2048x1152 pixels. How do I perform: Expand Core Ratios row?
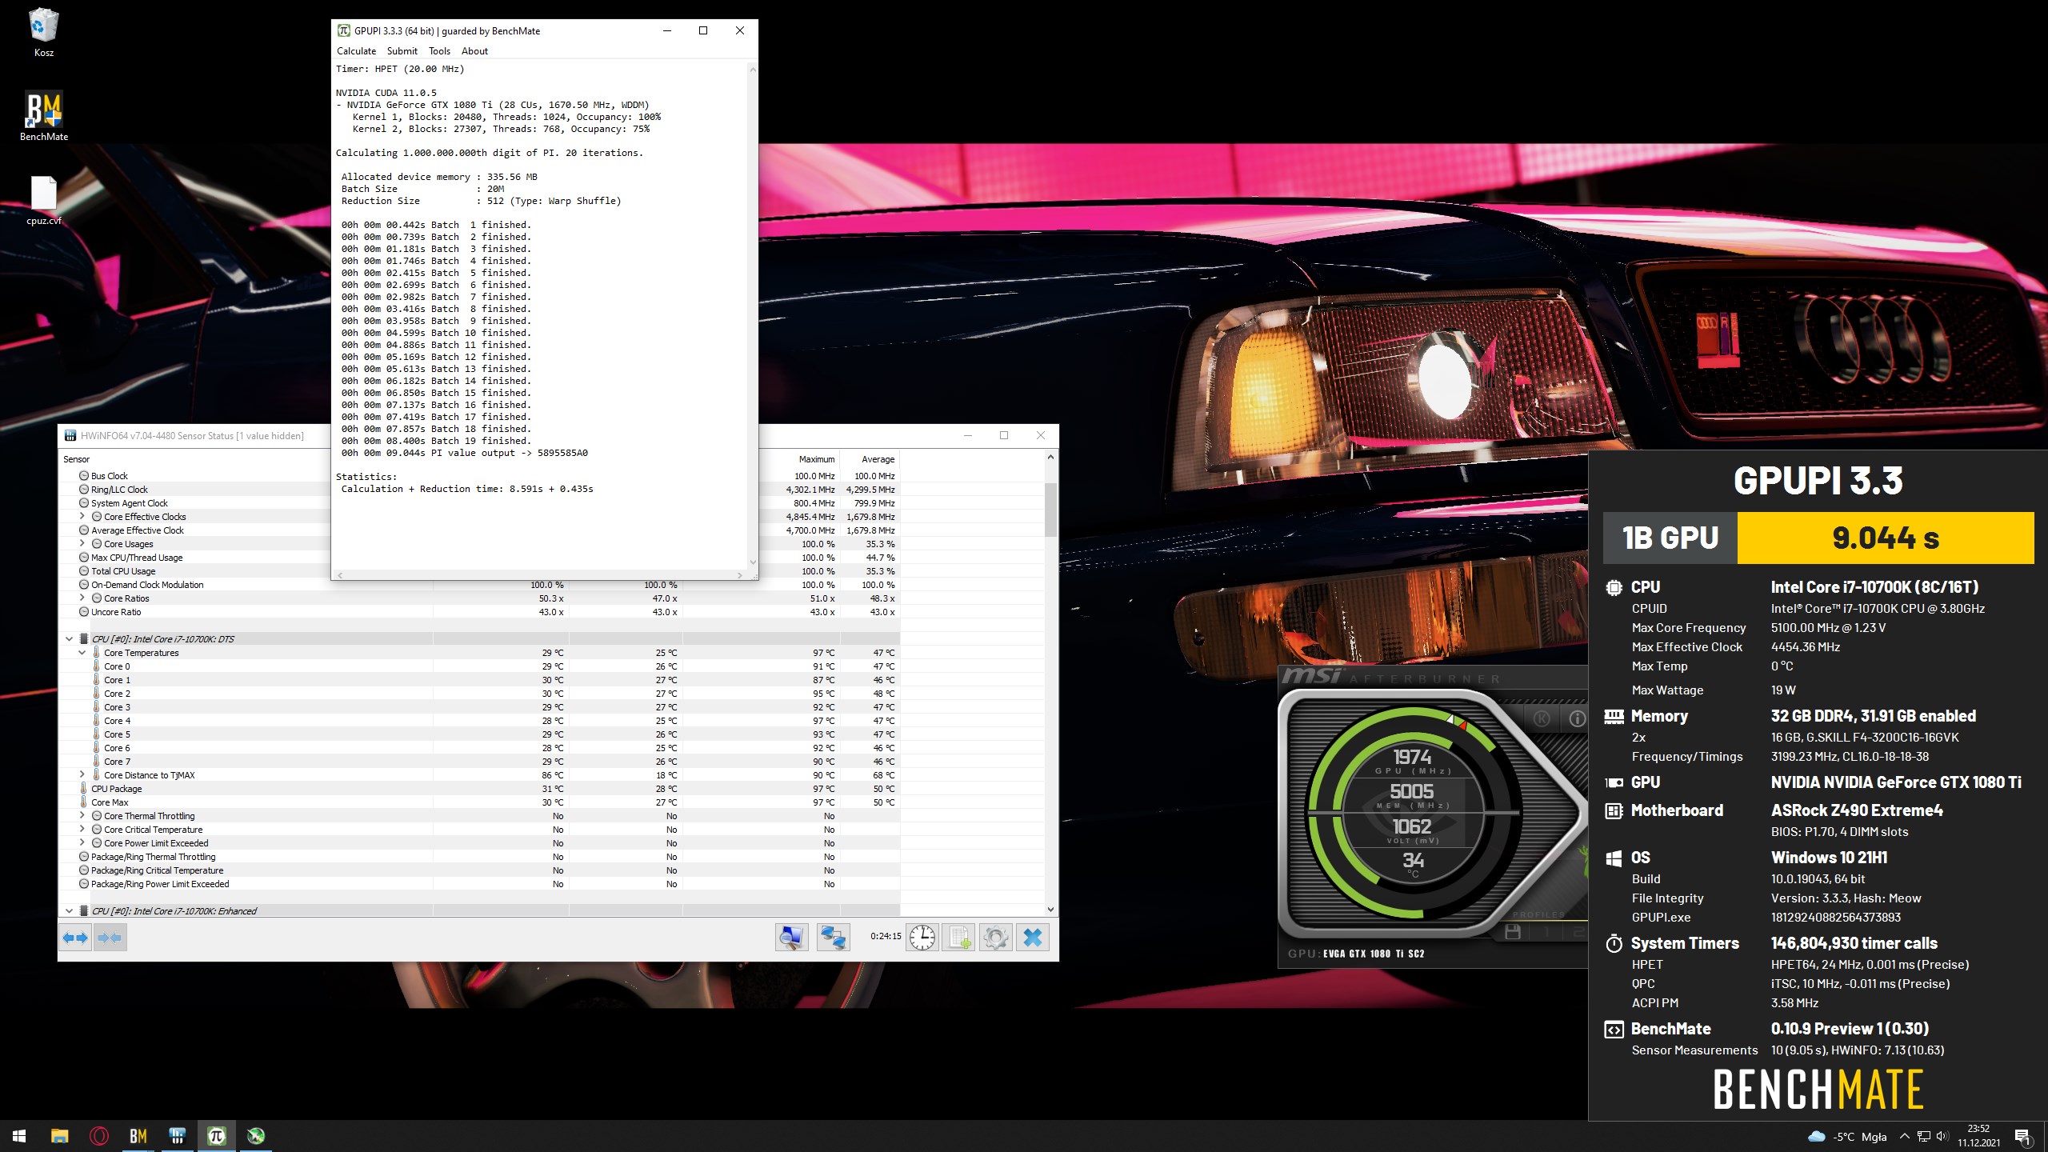(82, 598)
